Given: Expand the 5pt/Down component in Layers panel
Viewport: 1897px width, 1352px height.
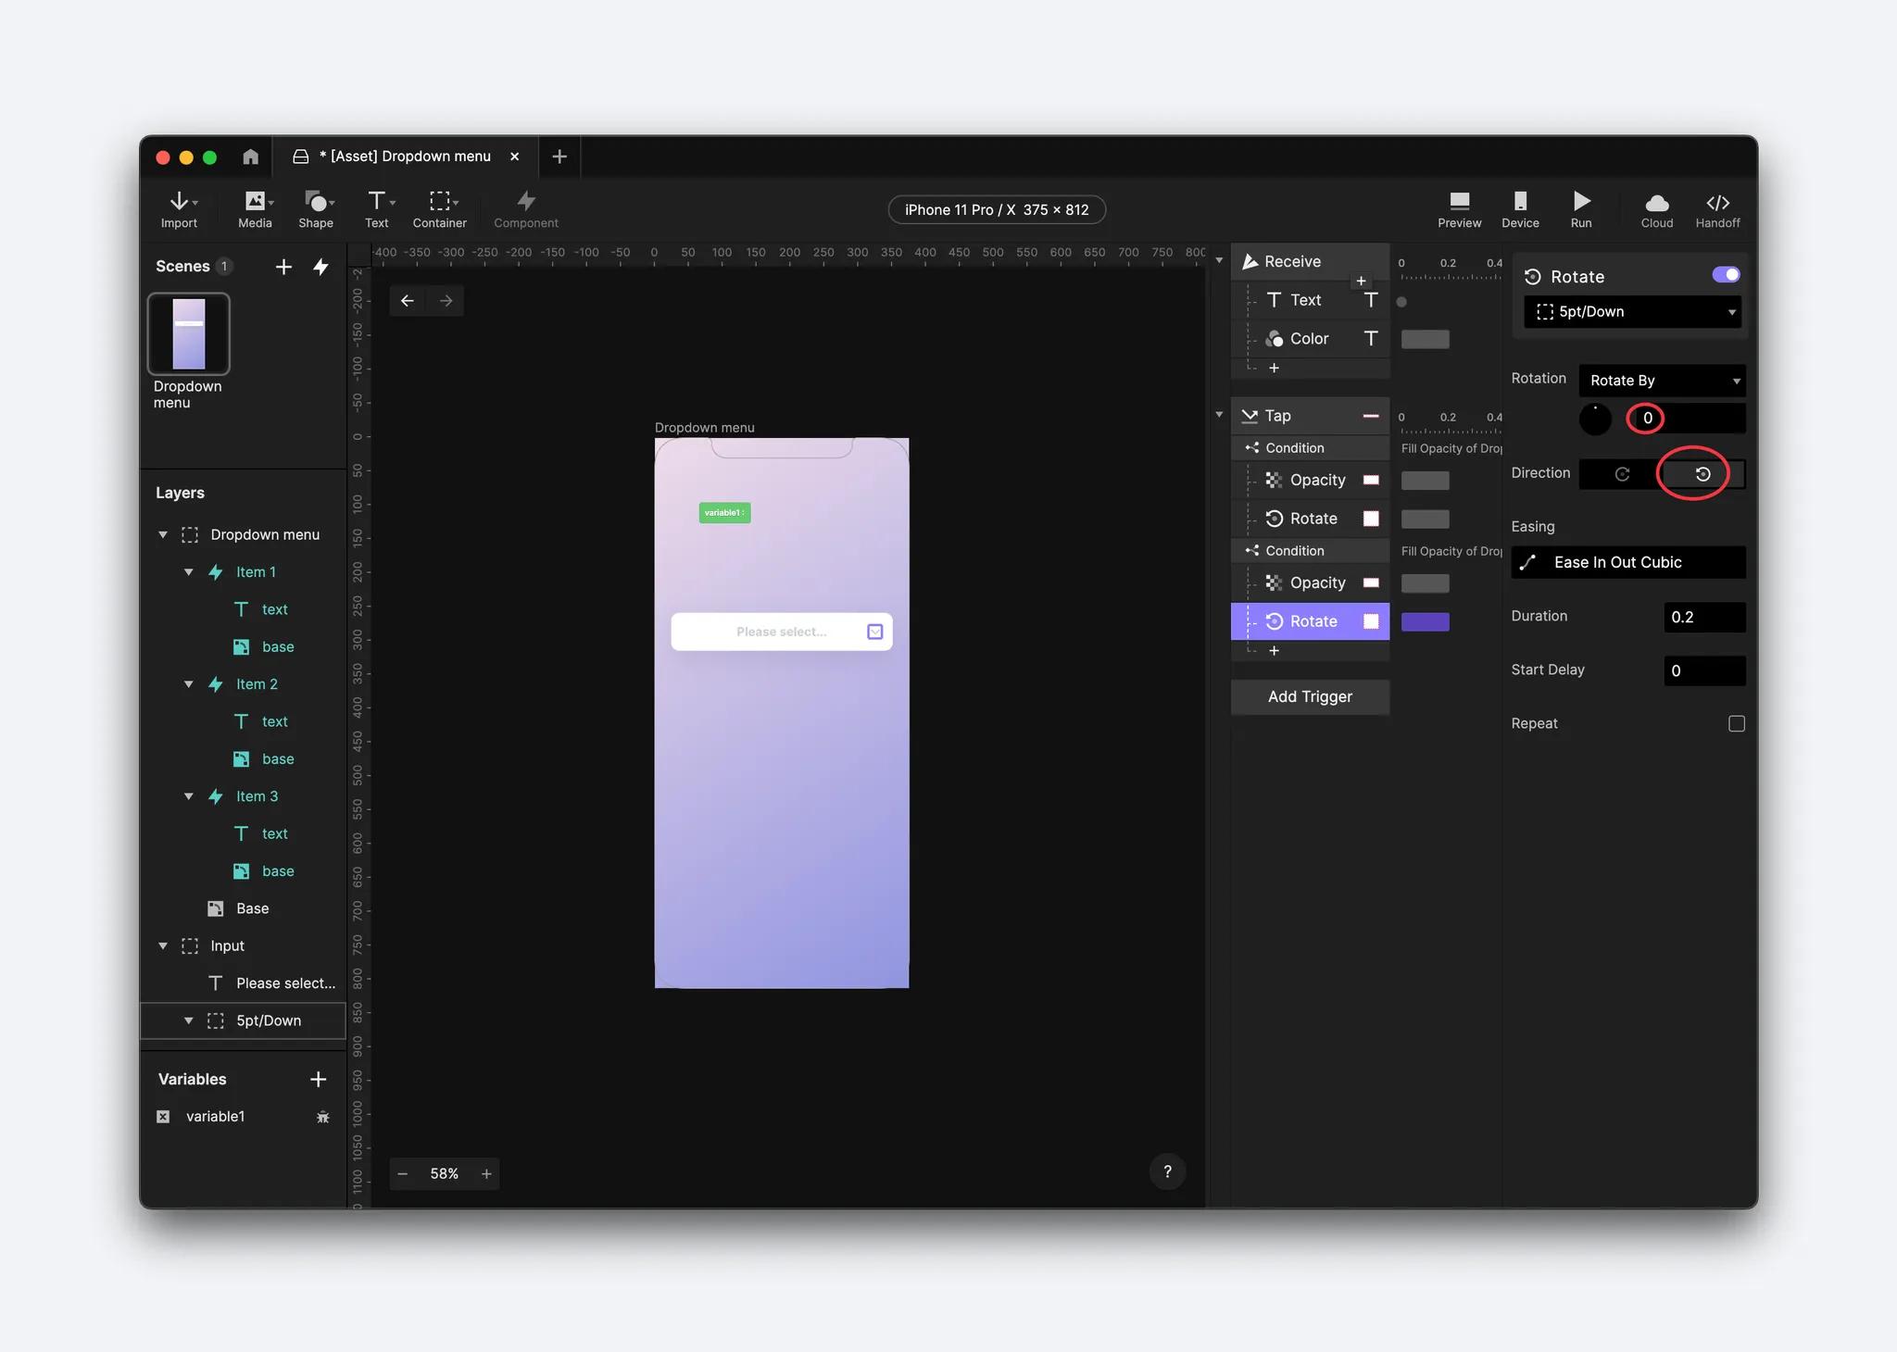Looking at the screenshot, I should click(x=189, y=1020).
